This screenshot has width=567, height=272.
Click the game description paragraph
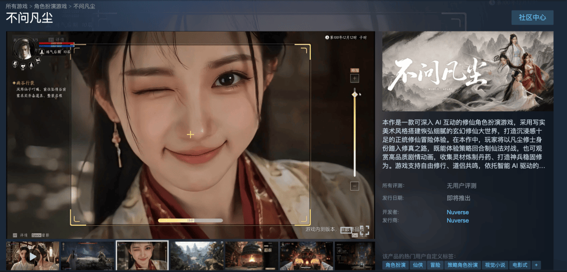464,144
